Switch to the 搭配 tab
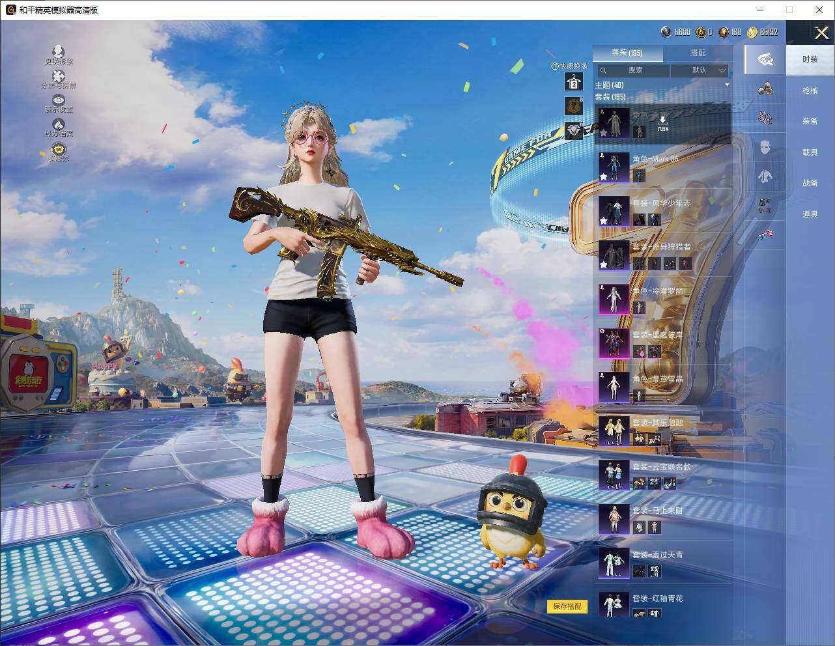Viewport: 835px width, 646px height. 698,53
